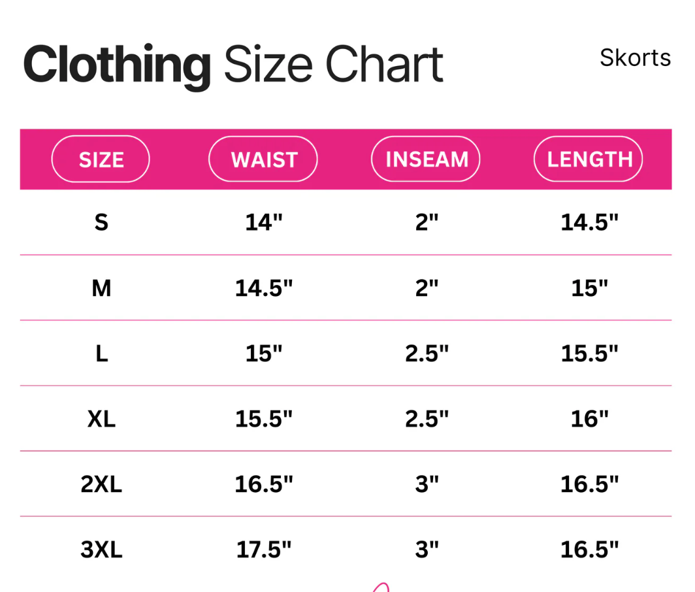Click the waist value for size S

263,223
